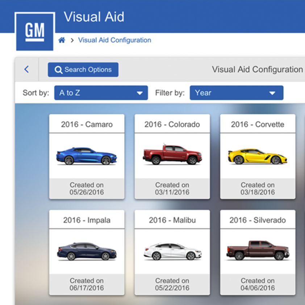305x305 pixels.
Task: Click the Visual Aid Configuration panel heading
Action: point(257,70)
